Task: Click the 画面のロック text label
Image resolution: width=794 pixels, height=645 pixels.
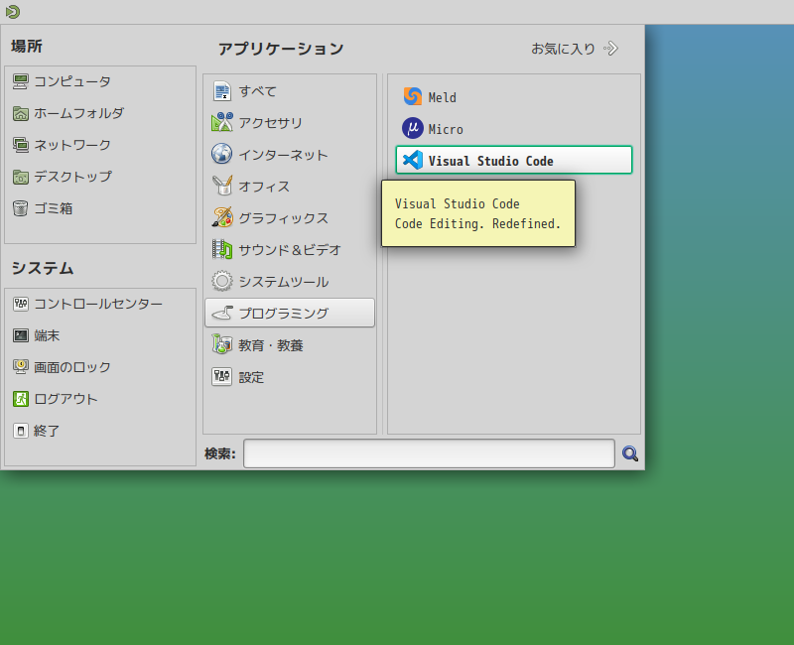Action: pyautogui.click(x=72, y=367)
